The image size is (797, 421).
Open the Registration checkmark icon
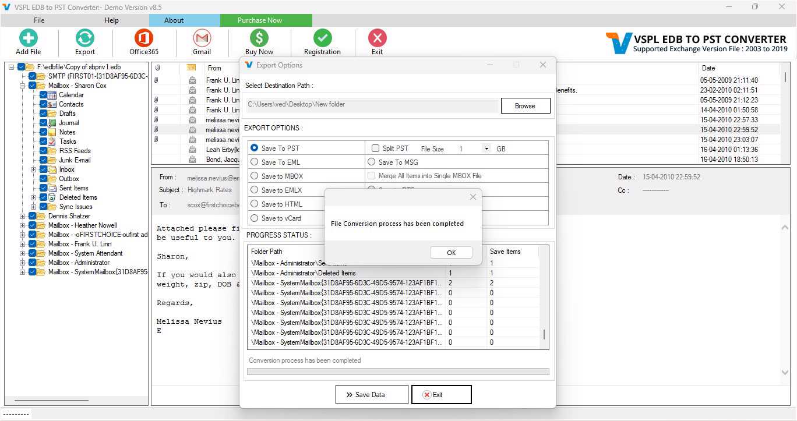coord(322,38)
